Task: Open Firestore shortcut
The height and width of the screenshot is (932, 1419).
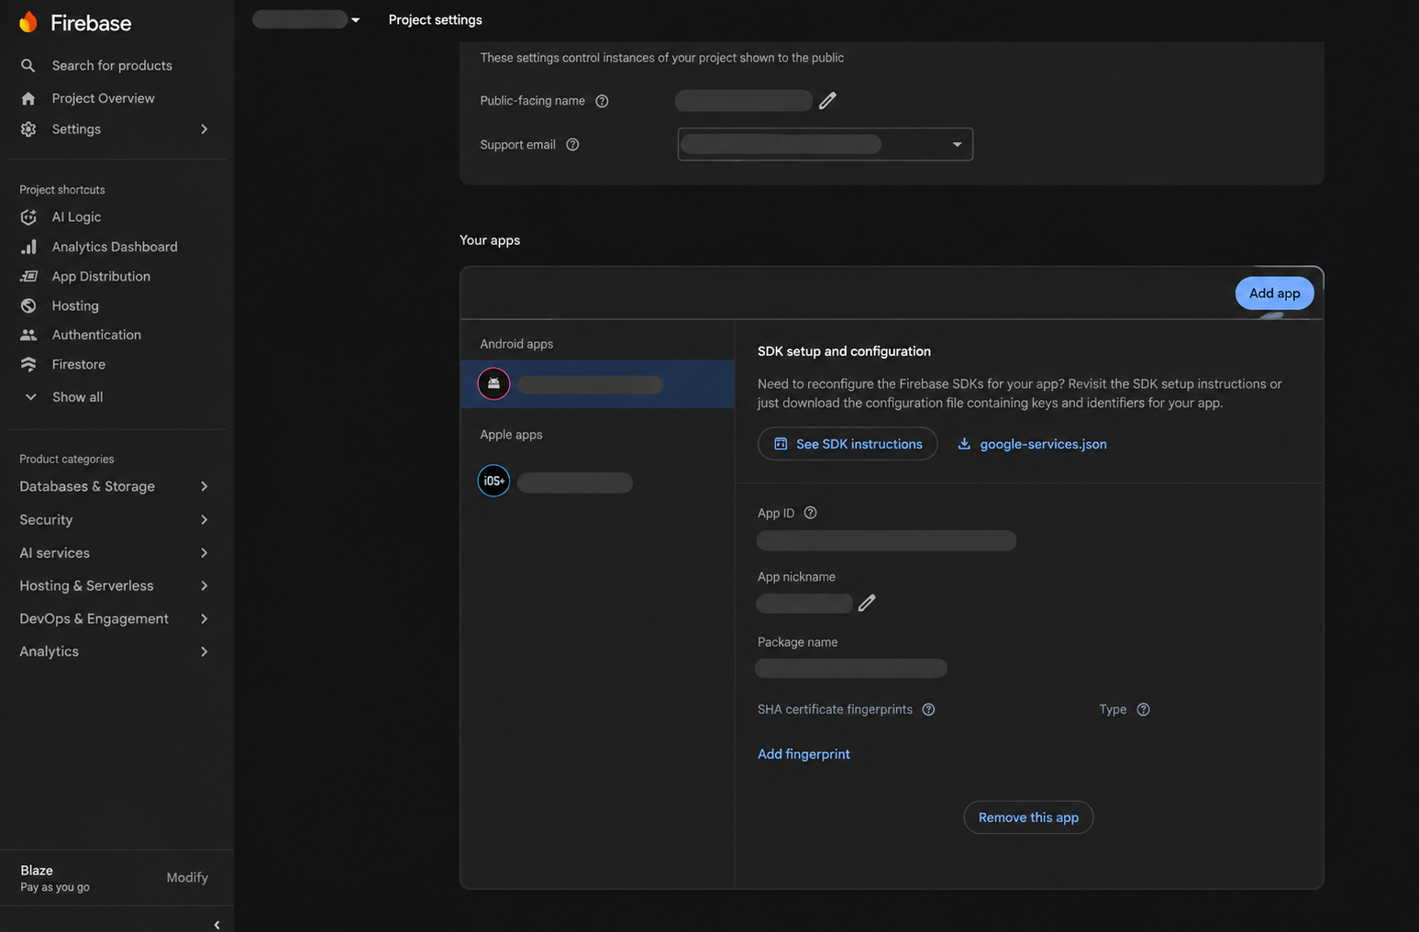Action: click(79, 364)
